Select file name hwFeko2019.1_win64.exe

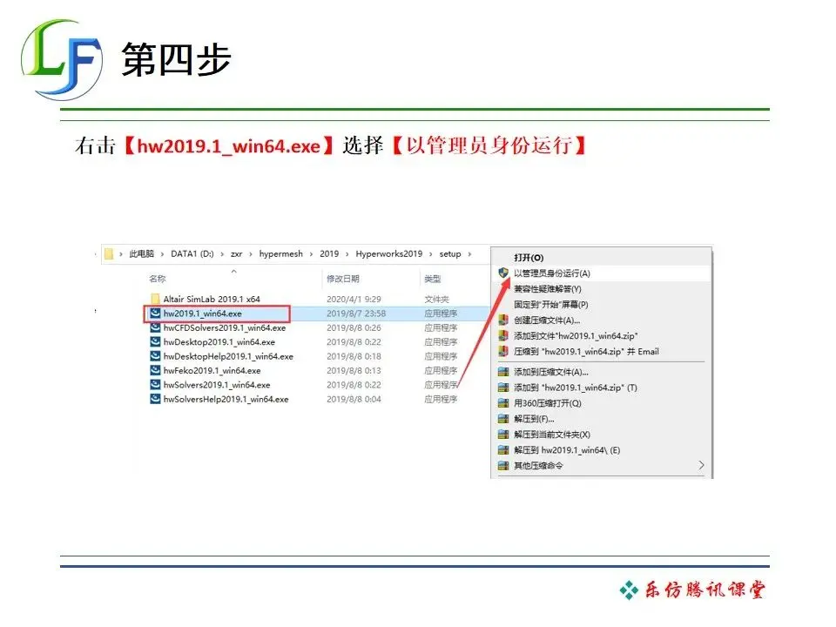click(x=212, y=371)
